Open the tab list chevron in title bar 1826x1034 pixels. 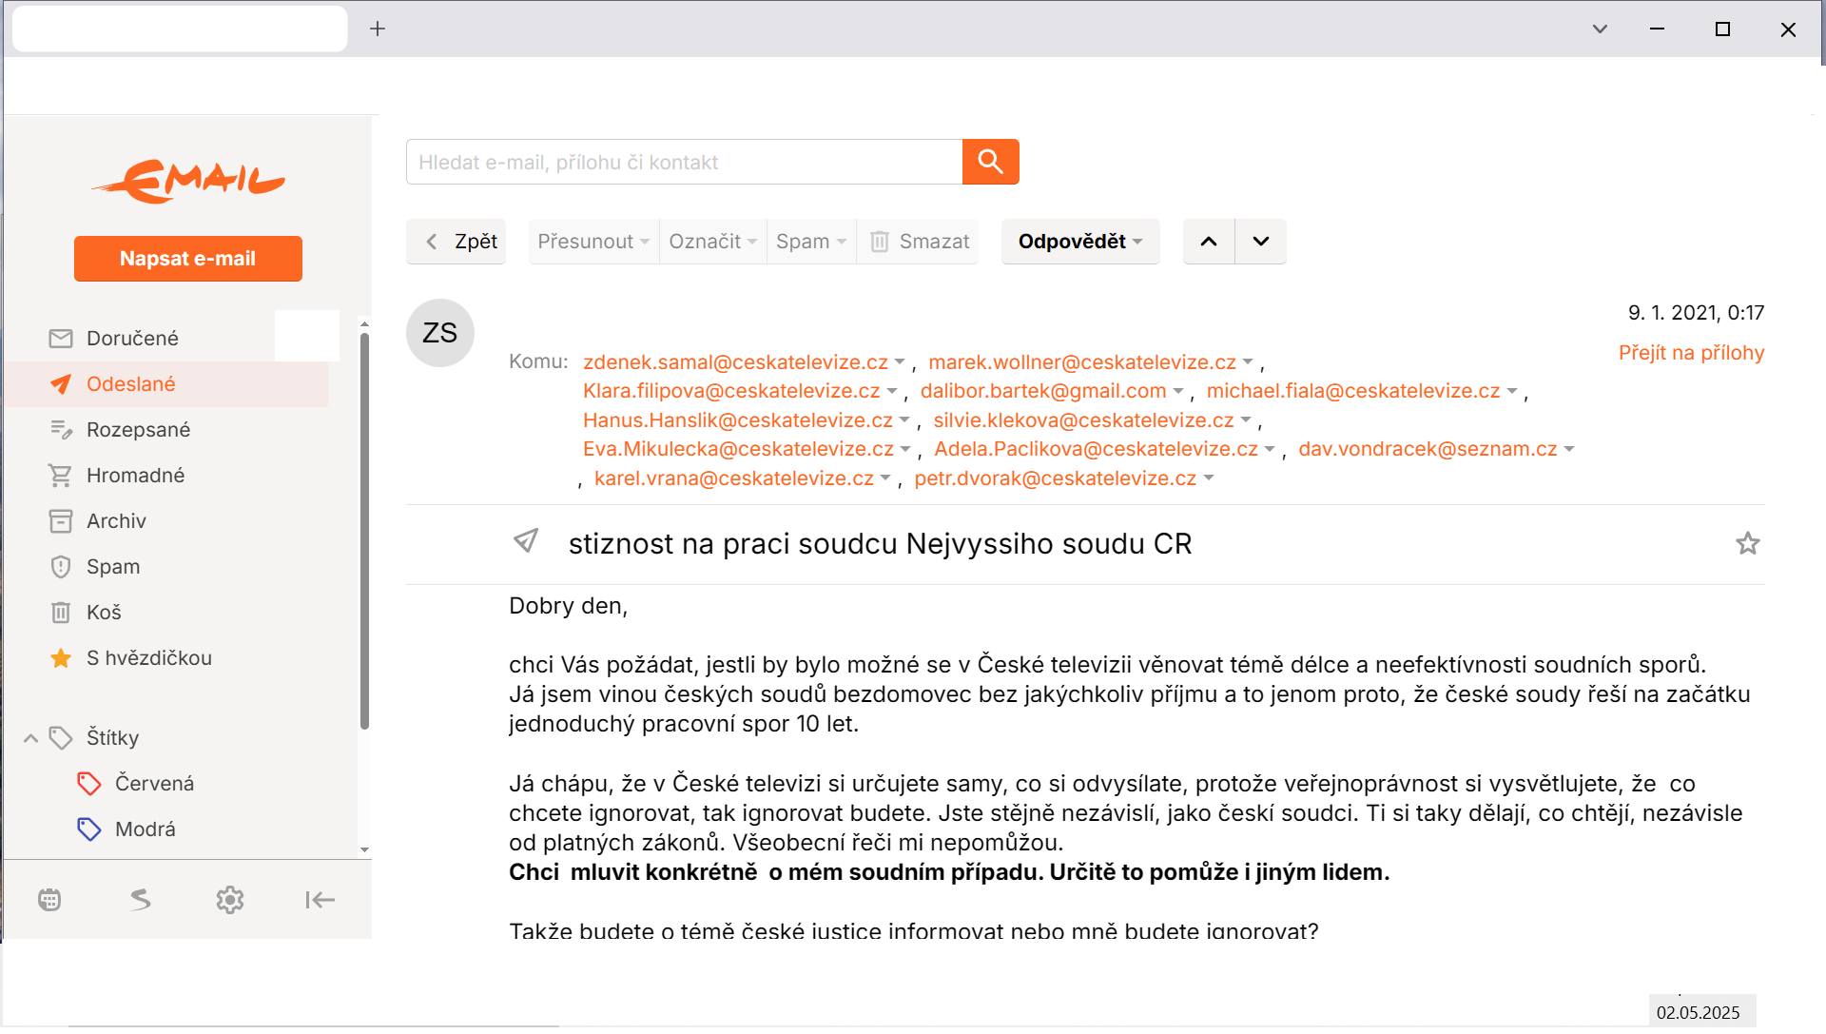pyautogui.click(x=1600, y=29)
